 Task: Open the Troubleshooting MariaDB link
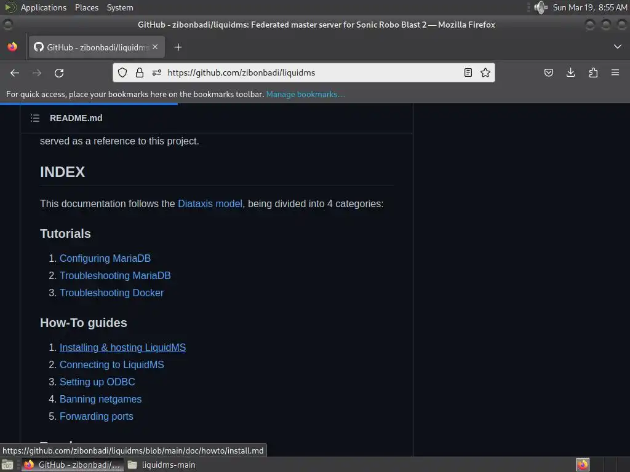tap(115, 275)
